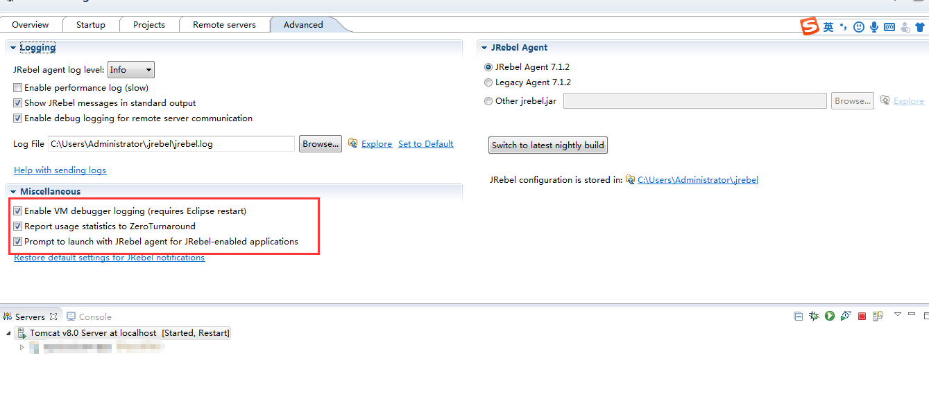This screenshot has width=929, height=401.
Task: Switch to the Startup tab
Action: [91, 24]
